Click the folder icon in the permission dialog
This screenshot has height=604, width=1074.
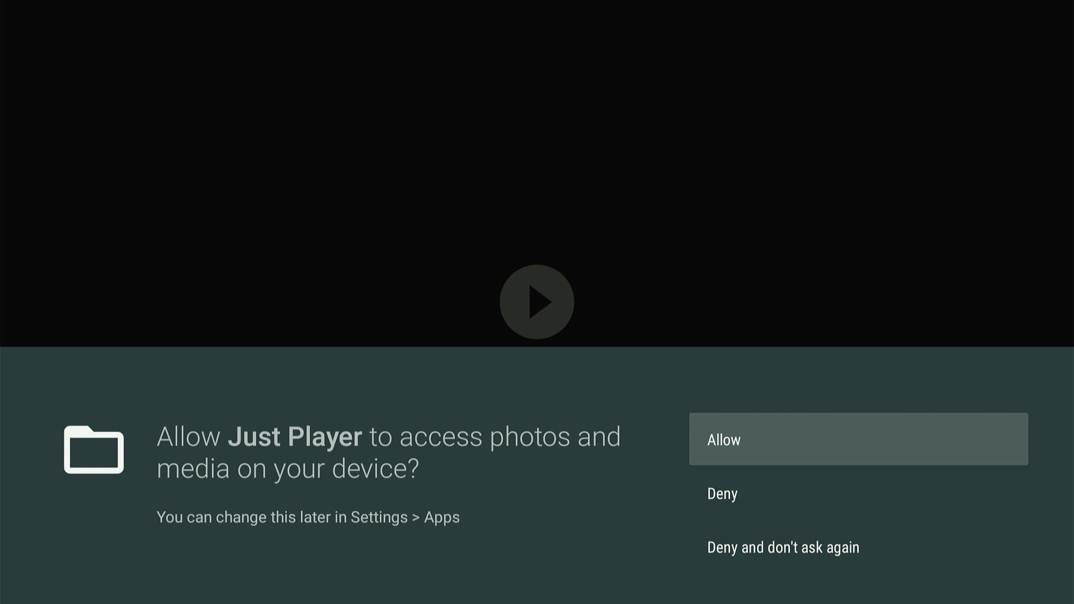point(94,450)
